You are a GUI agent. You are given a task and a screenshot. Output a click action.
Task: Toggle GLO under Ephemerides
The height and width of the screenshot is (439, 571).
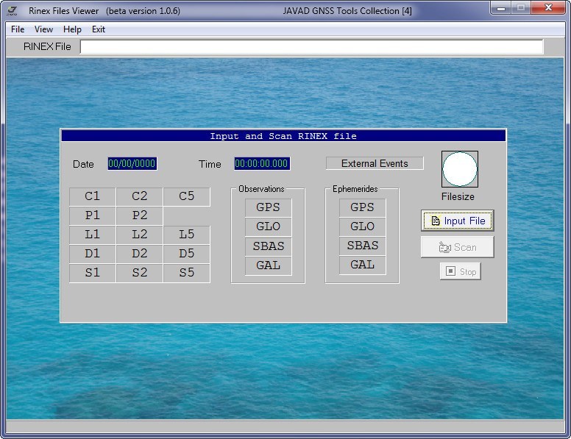[362, 226]
